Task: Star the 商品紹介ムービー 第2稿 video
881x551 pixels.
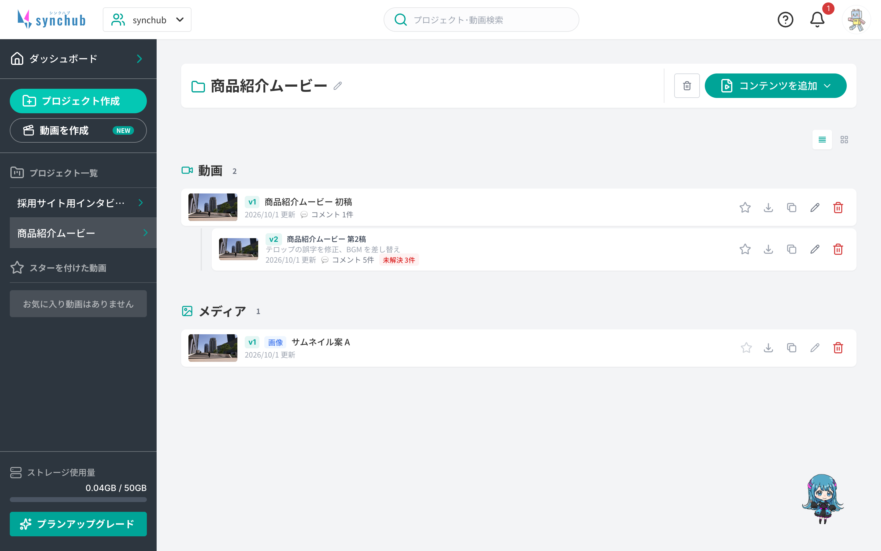Action: pyautogui.click(x=745, y=249)
